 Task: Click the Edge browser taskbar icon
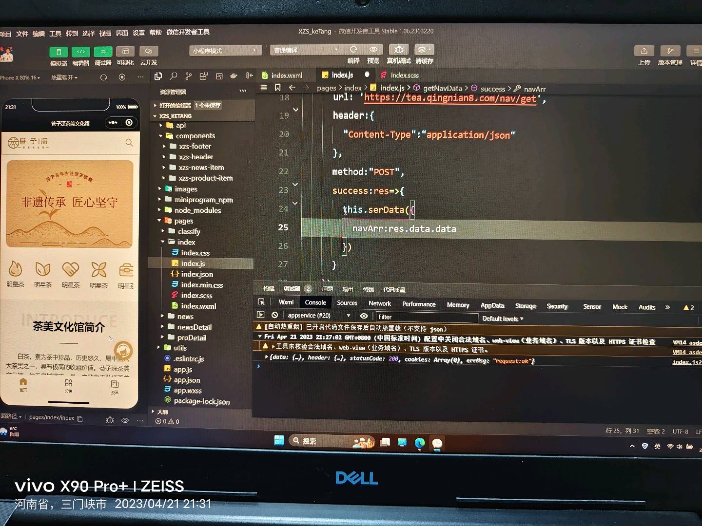420,443
